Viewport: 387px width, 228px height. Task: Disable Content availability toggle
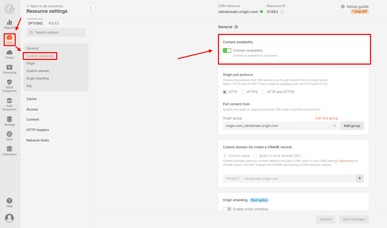tap(227, 50)
